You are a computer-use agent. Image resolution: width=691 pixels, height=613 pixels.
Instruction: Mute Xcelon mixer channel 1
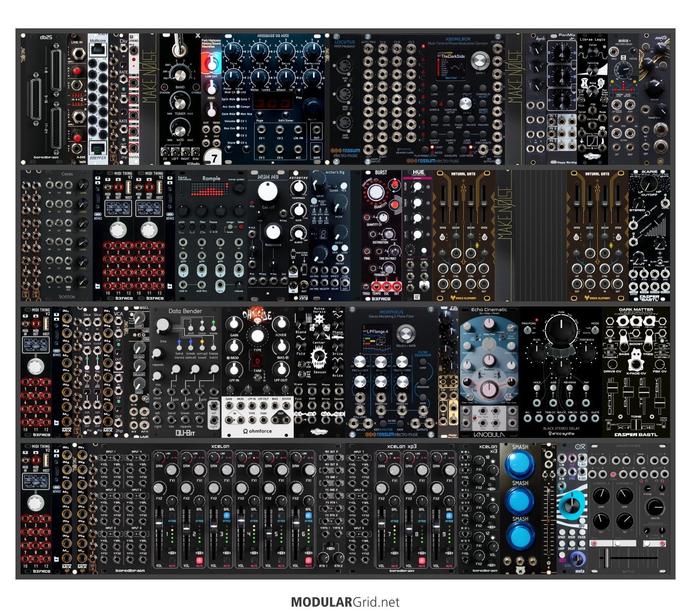pos(172,559)
